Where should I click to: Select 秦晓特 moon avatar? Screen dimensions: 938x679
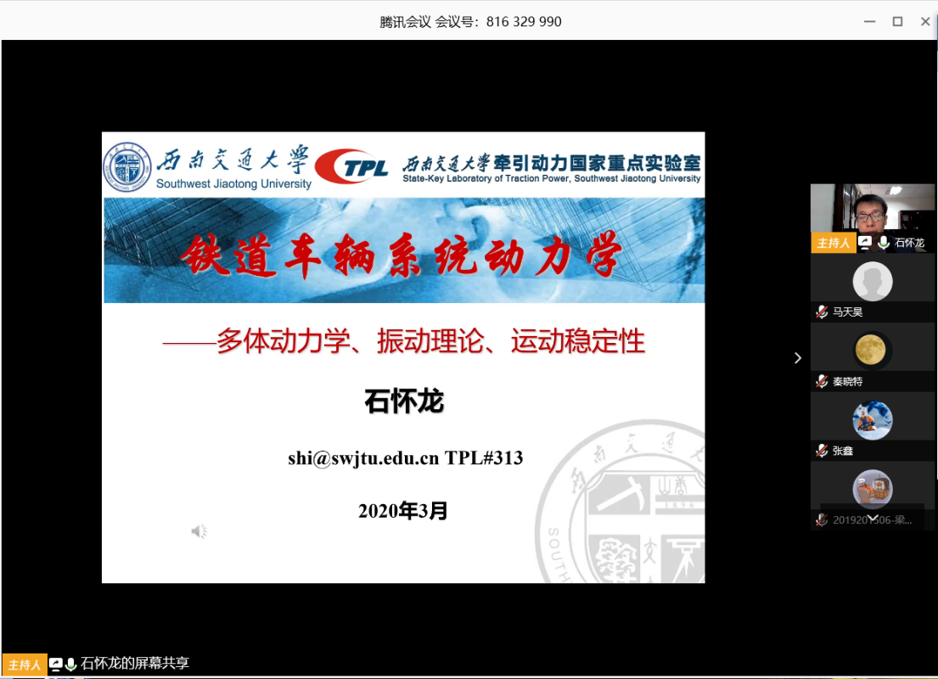[872, 350]
